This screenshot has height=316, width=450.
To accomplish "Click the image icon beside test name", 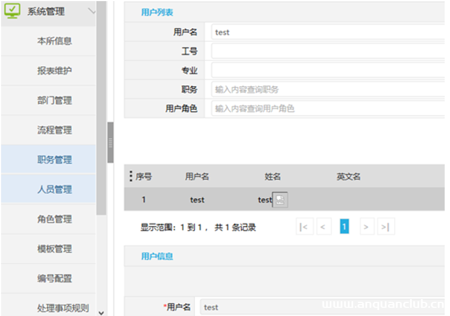I will coord(280,200).
